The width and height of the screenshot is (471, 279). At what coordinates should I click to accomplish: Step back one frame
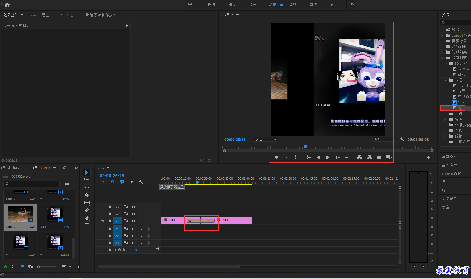tap(318, 157)
